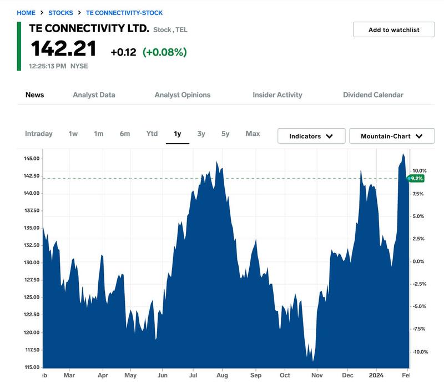Switch to the News tab
The width and height of the screenshot is (444, 389).
pos(34,95)
